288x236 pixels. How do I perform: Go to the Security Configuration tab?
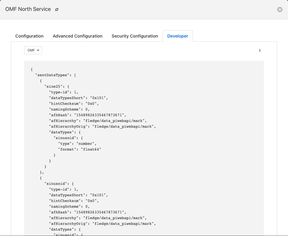(135, 36)
